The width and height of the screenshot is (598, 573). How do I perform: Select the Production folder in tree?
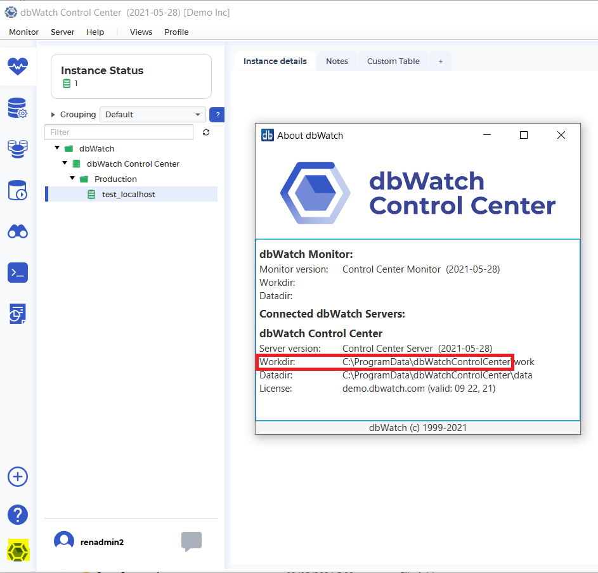(x=115, y=179)
